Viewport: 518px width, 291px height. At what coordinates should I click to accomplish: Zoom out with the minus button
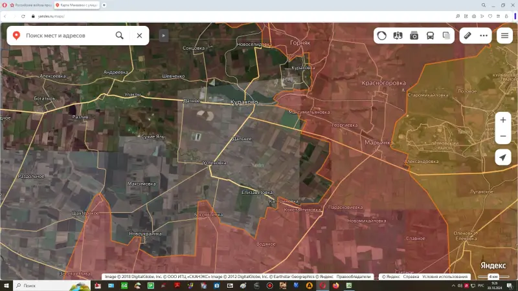point(503,136)
